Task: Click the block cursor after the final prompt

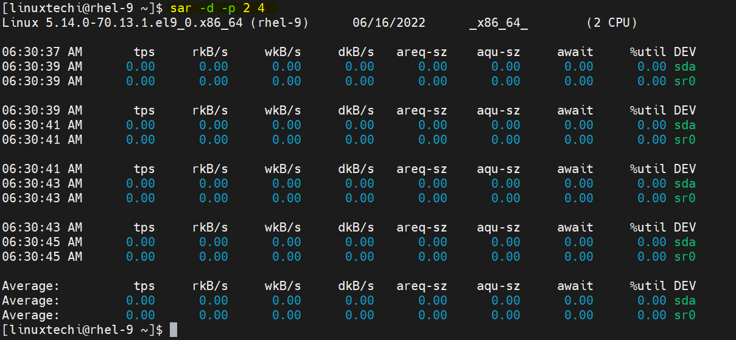Action: (173, 330)
